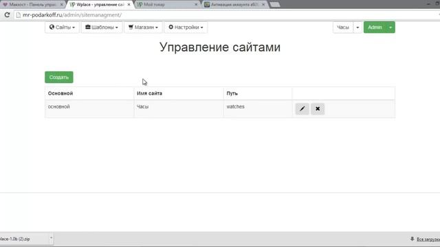Open a new browser tab
Screen dimensions: 440x247
(x=275, y=5)
